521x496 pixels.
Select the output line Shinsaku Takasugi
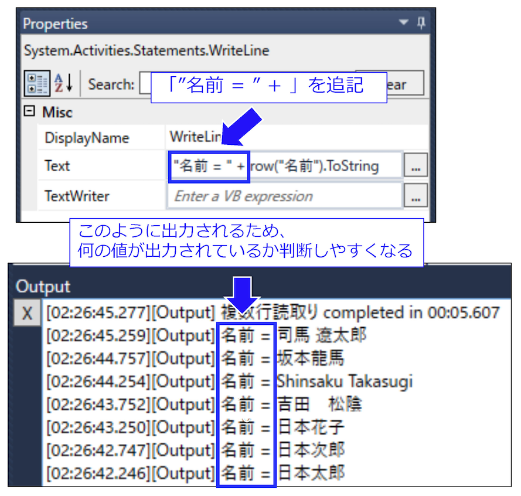[x=229, y=381]
